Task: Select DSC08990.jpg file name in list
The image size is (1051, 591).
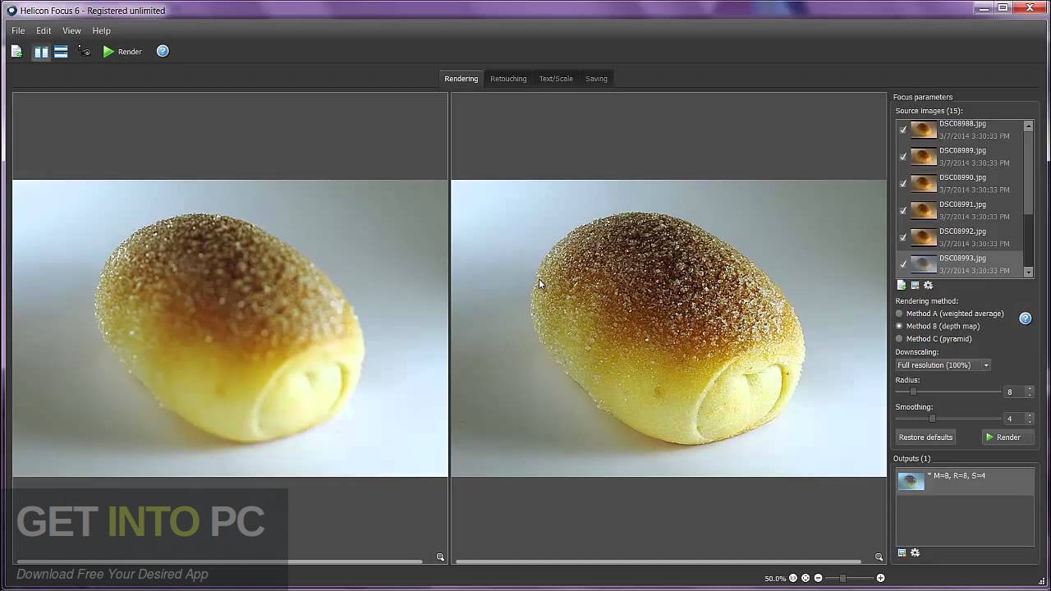Action: 962,178
